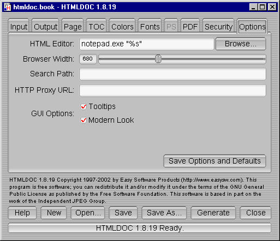Click the Search Path input field
Screen dimensions: 280x241
point(172,74)
